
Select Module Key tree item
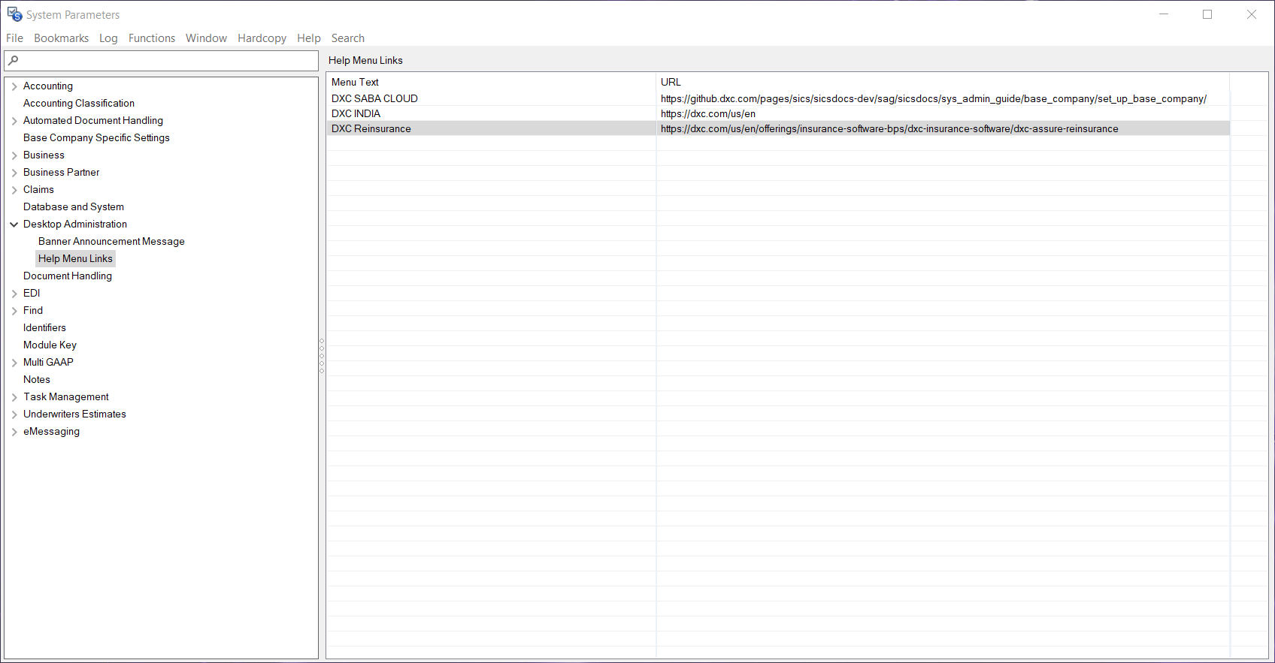[x=50, y=345]
